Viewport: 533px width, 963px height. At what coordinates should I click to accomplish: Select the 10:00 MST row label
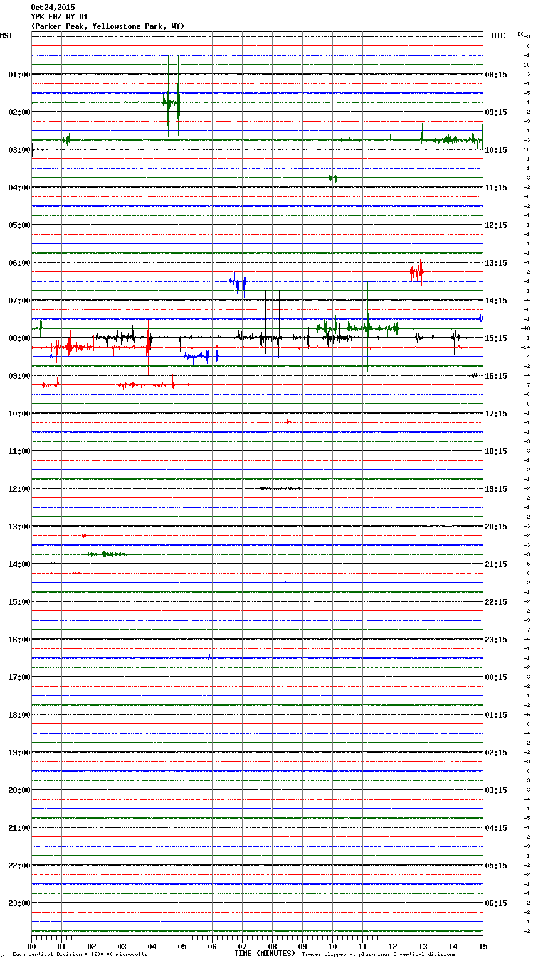tap(19, 414)
